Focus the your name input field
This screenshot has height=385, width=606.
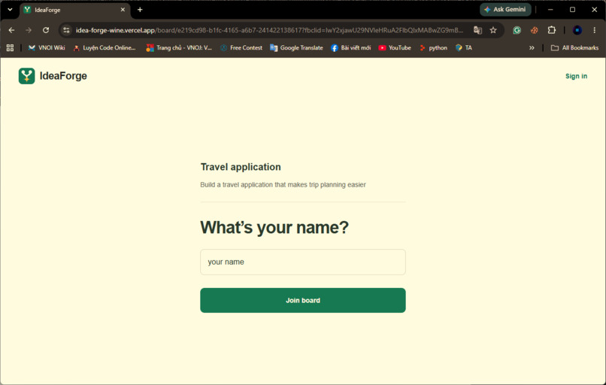click(302, 262)
